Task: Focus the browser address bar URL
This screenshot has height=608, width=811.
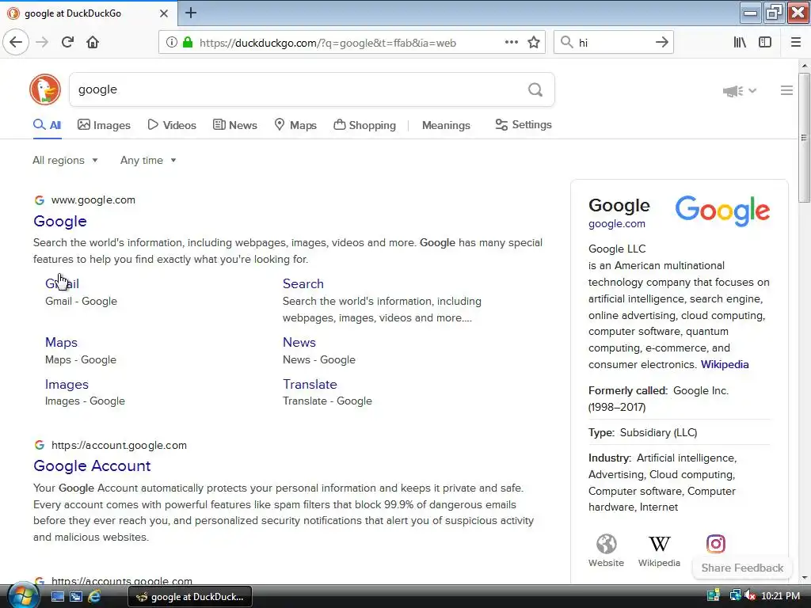Action: [x=327, y=43]
